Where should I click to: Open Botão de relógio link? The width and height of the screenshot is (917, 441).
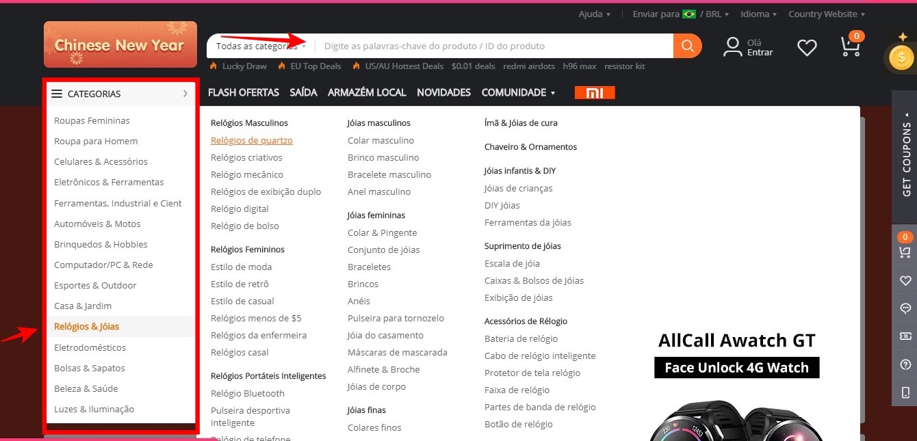(519, 424)
